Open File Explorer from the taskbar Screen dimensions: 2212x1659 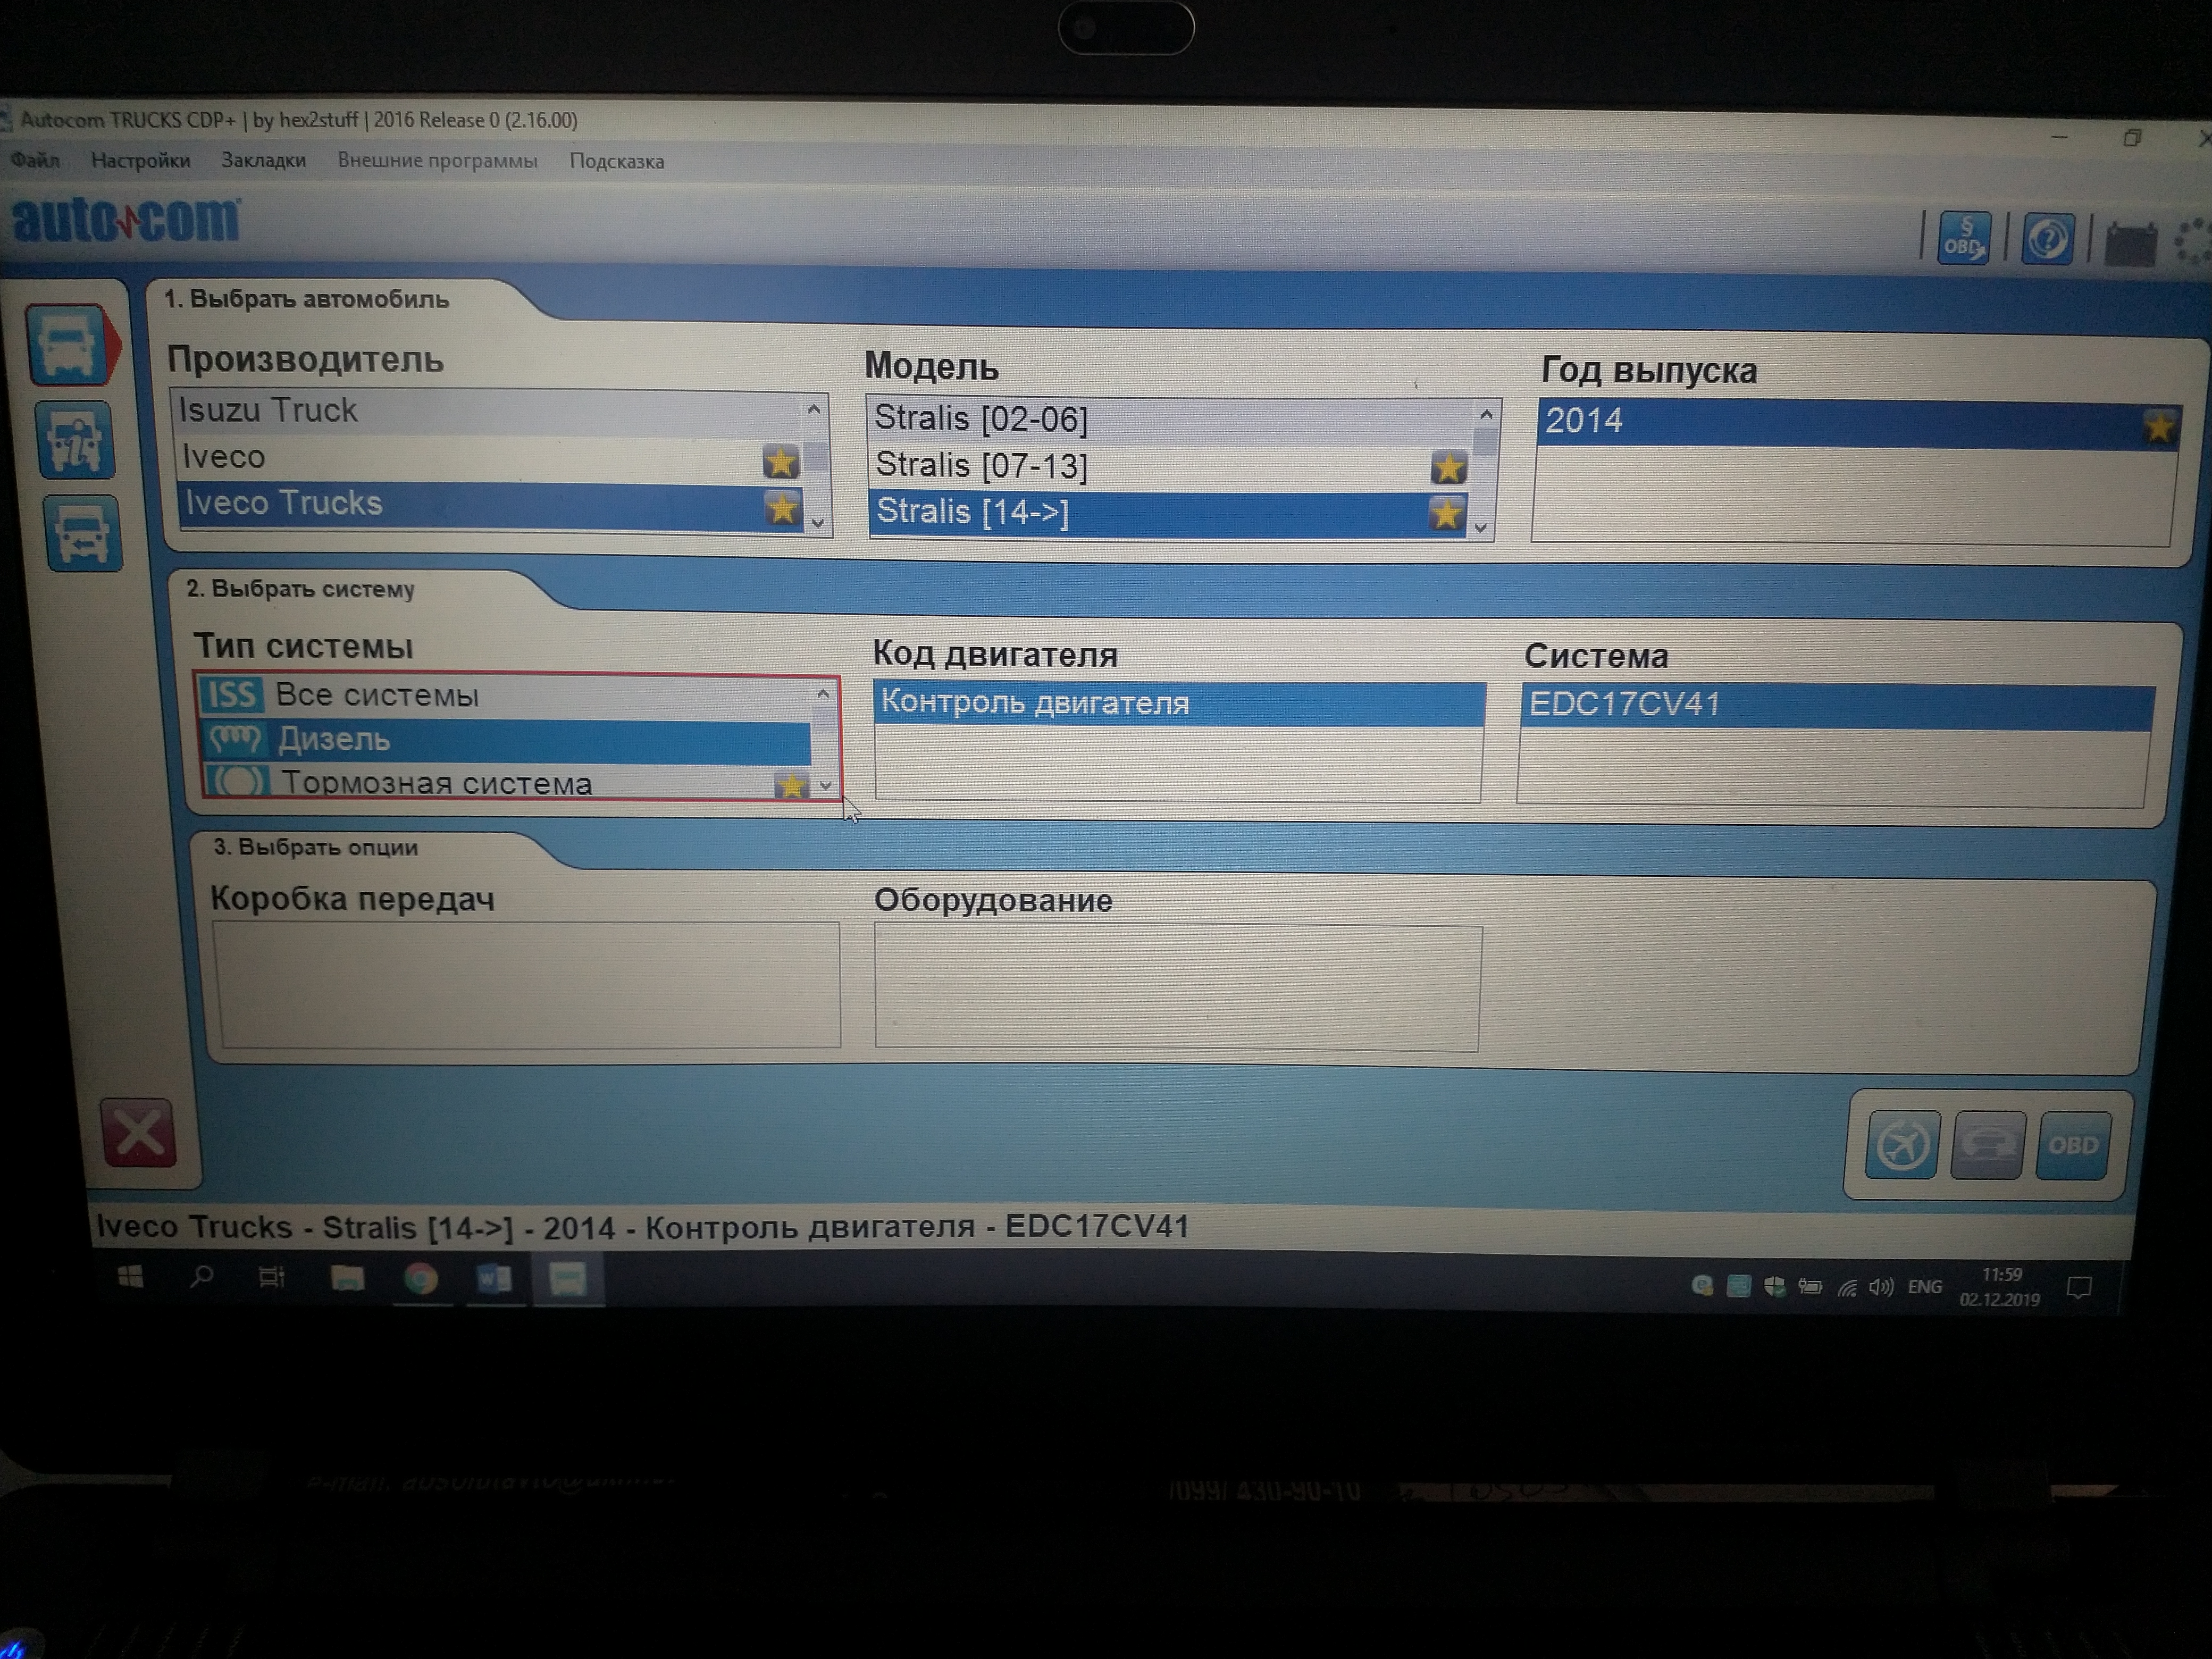pyautogui.click(x=347, y=1278)
